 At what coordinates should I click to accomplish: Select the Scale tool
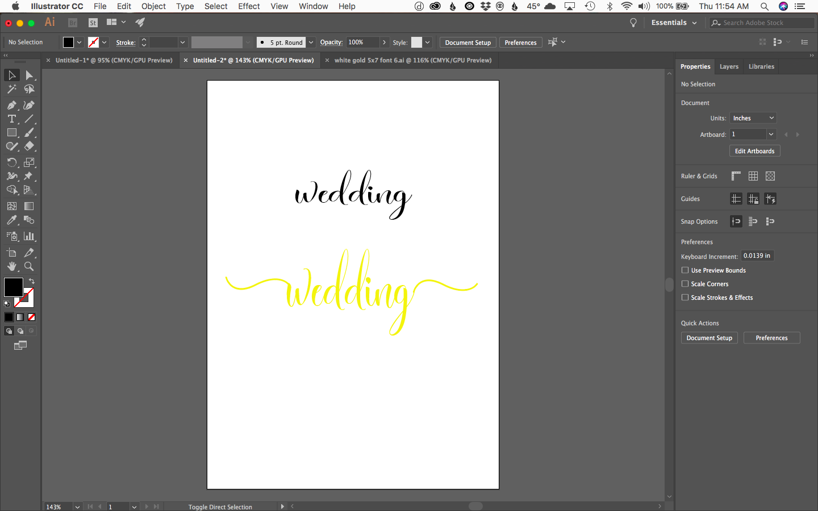coord(29,162)
